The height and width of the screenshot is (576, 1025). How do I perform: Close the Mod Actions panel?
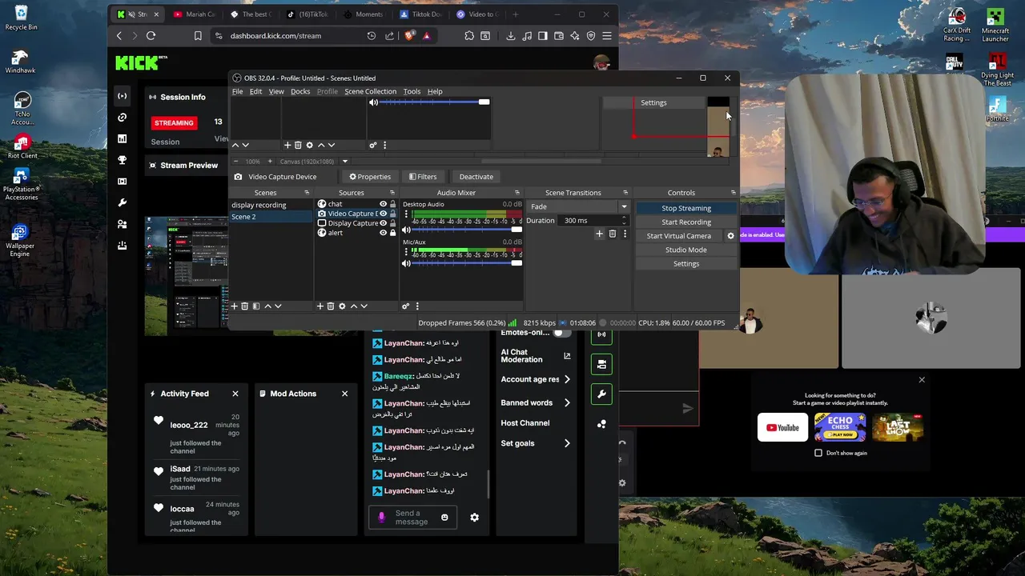click(344, 394)
